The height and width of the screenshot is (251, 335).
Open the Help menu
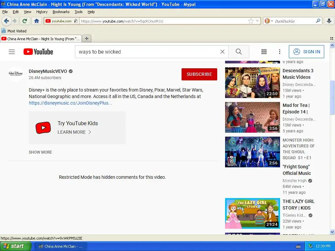click(91, 12)
